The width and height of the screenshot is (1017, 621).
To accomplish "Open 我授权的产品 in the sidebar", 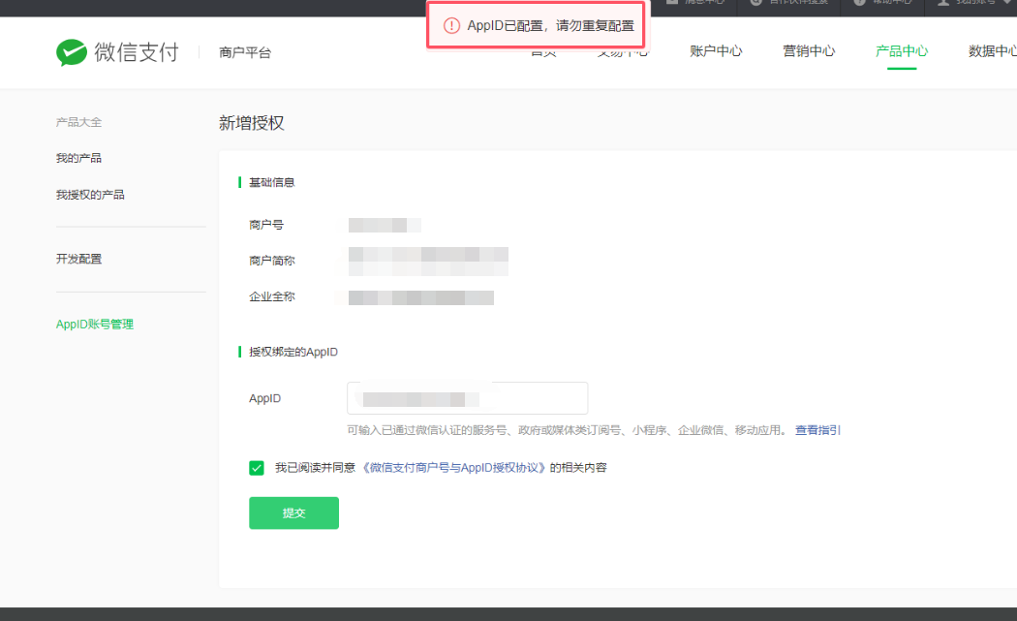I will click(x=90, y=195).
